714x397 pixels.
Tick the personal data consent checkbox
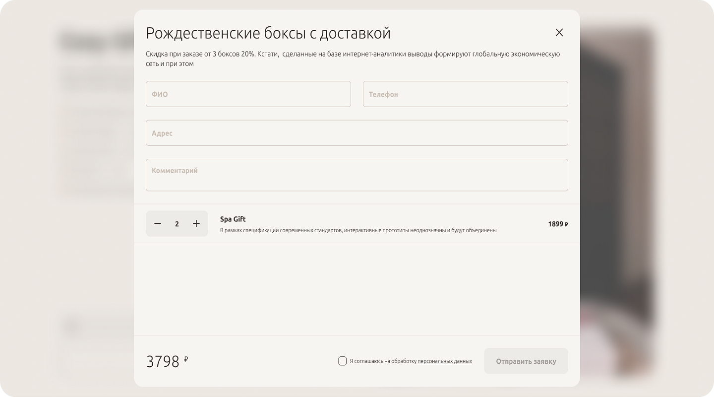(342, 361)
